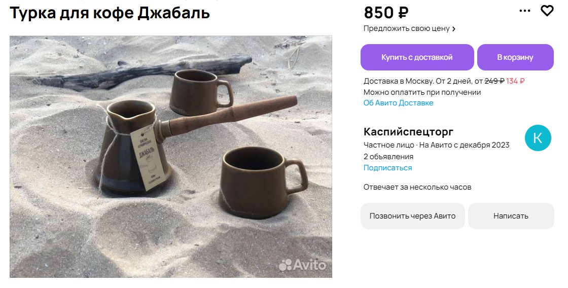This screenshot has width=568, height=288.
Task: Click the listing title Турка для кофе Джабаль
Action: coord(110,13)
